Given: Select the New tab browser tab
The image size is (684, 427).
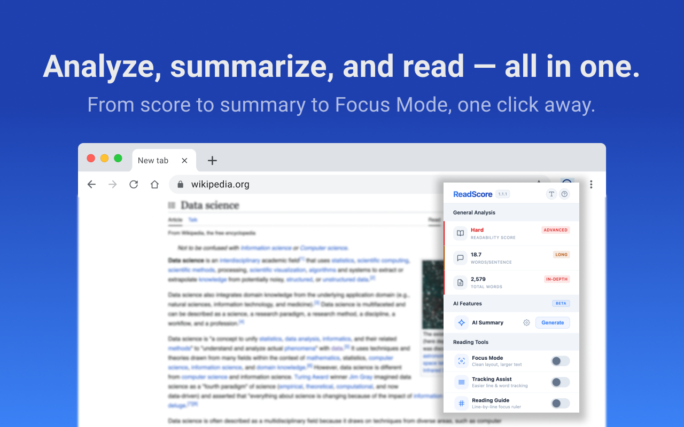Looking at the screenshot, I should coord(153,160).
